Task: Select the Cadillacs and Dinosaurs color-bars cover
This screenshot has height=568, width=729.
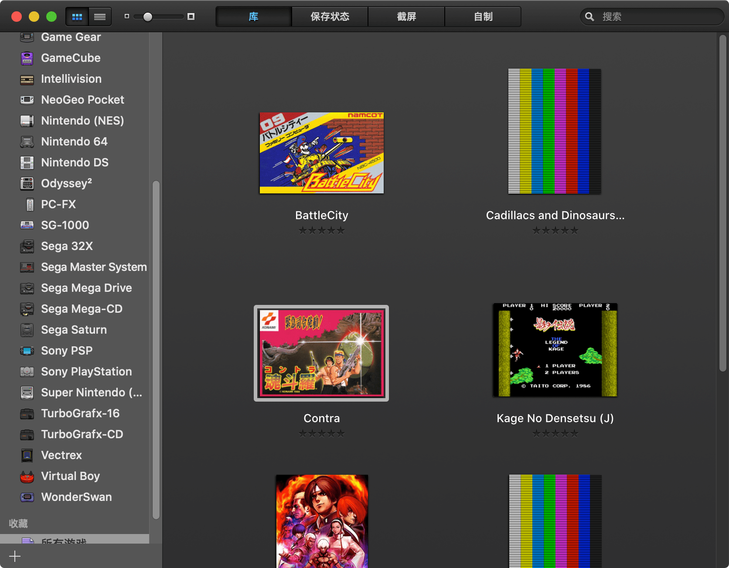Action: pos(555,131)
